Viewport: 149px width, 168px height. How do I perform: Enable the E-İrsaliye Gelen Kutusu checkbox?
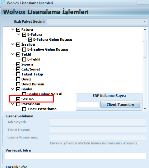[24, 49]
